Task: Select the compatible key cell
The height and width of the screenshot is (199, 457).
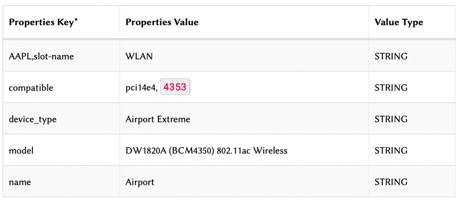Action: coord(31,88)
